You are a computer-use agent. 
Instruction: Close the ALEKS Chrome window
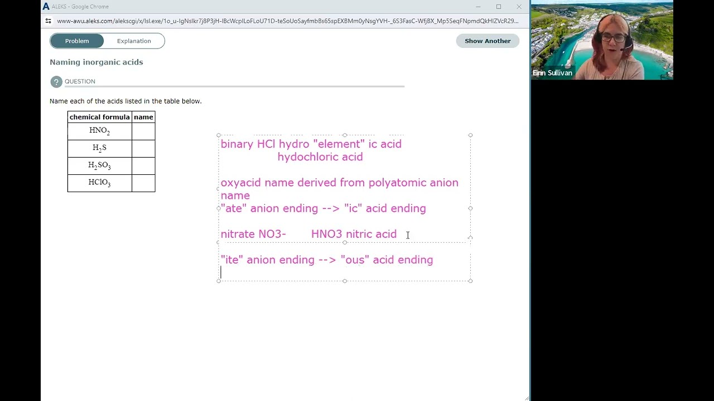[519, 7]
